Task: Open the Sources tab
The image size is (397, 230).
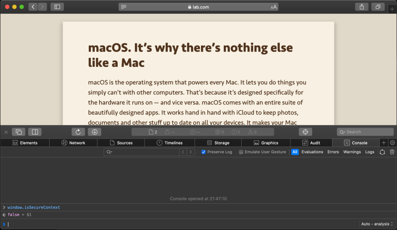Action: click(x=121, y=142)
